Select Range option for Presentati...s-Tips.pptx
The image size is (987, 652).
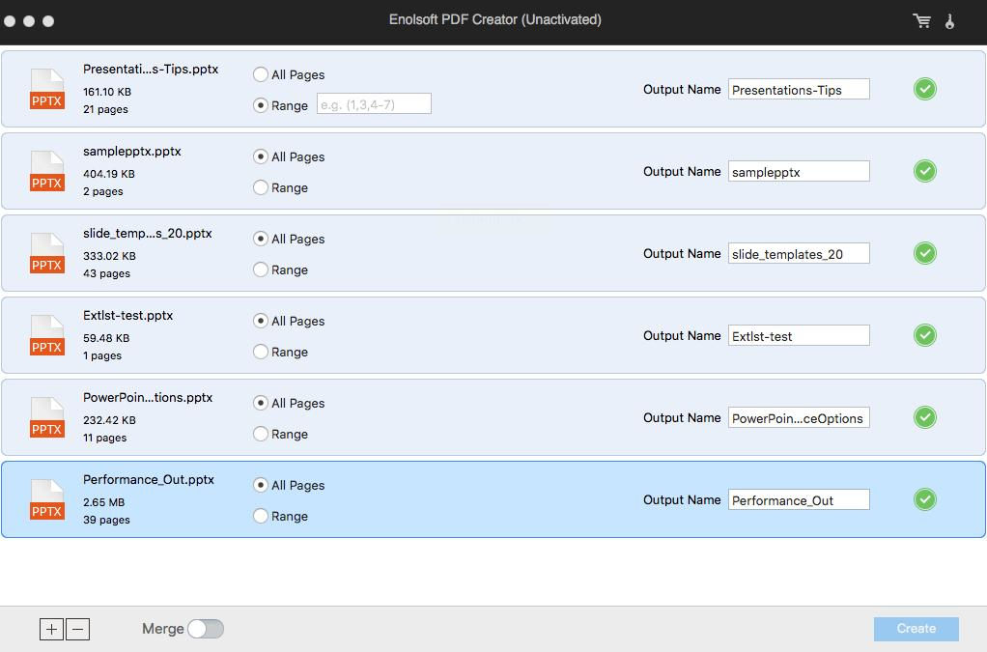pos(261,105)
